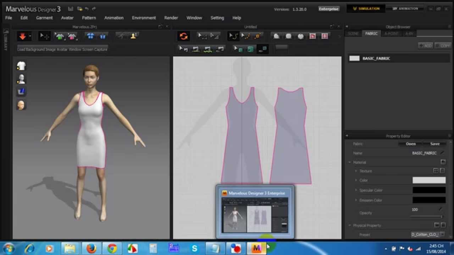This screenshot has height=255, width=454.
Task: Click the blue four-piece garment icon
Action: [x=90, y=36]
